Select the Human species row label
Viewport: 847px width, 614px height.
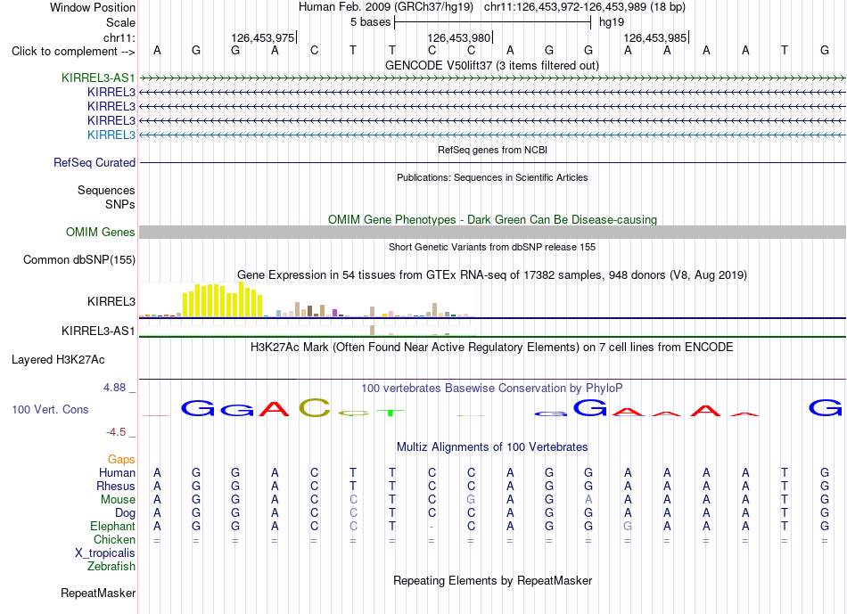tap(117, 473)
